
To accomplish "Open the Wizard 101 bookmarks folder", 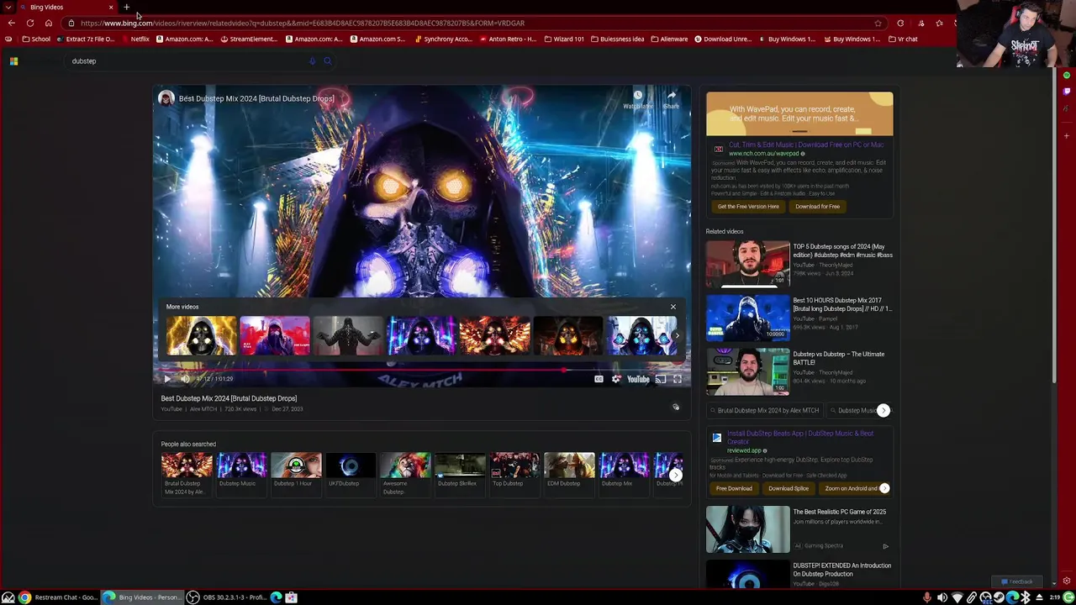I will (564, 39).
